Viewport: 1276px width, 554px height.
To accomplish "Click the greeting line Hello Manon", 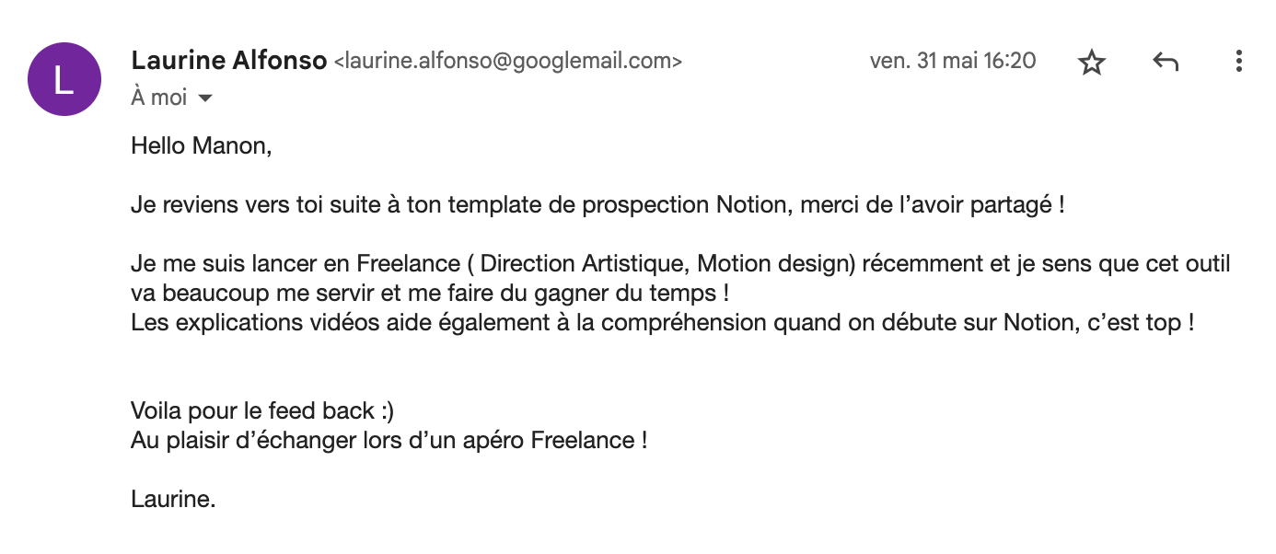I will tap(202, 145).
